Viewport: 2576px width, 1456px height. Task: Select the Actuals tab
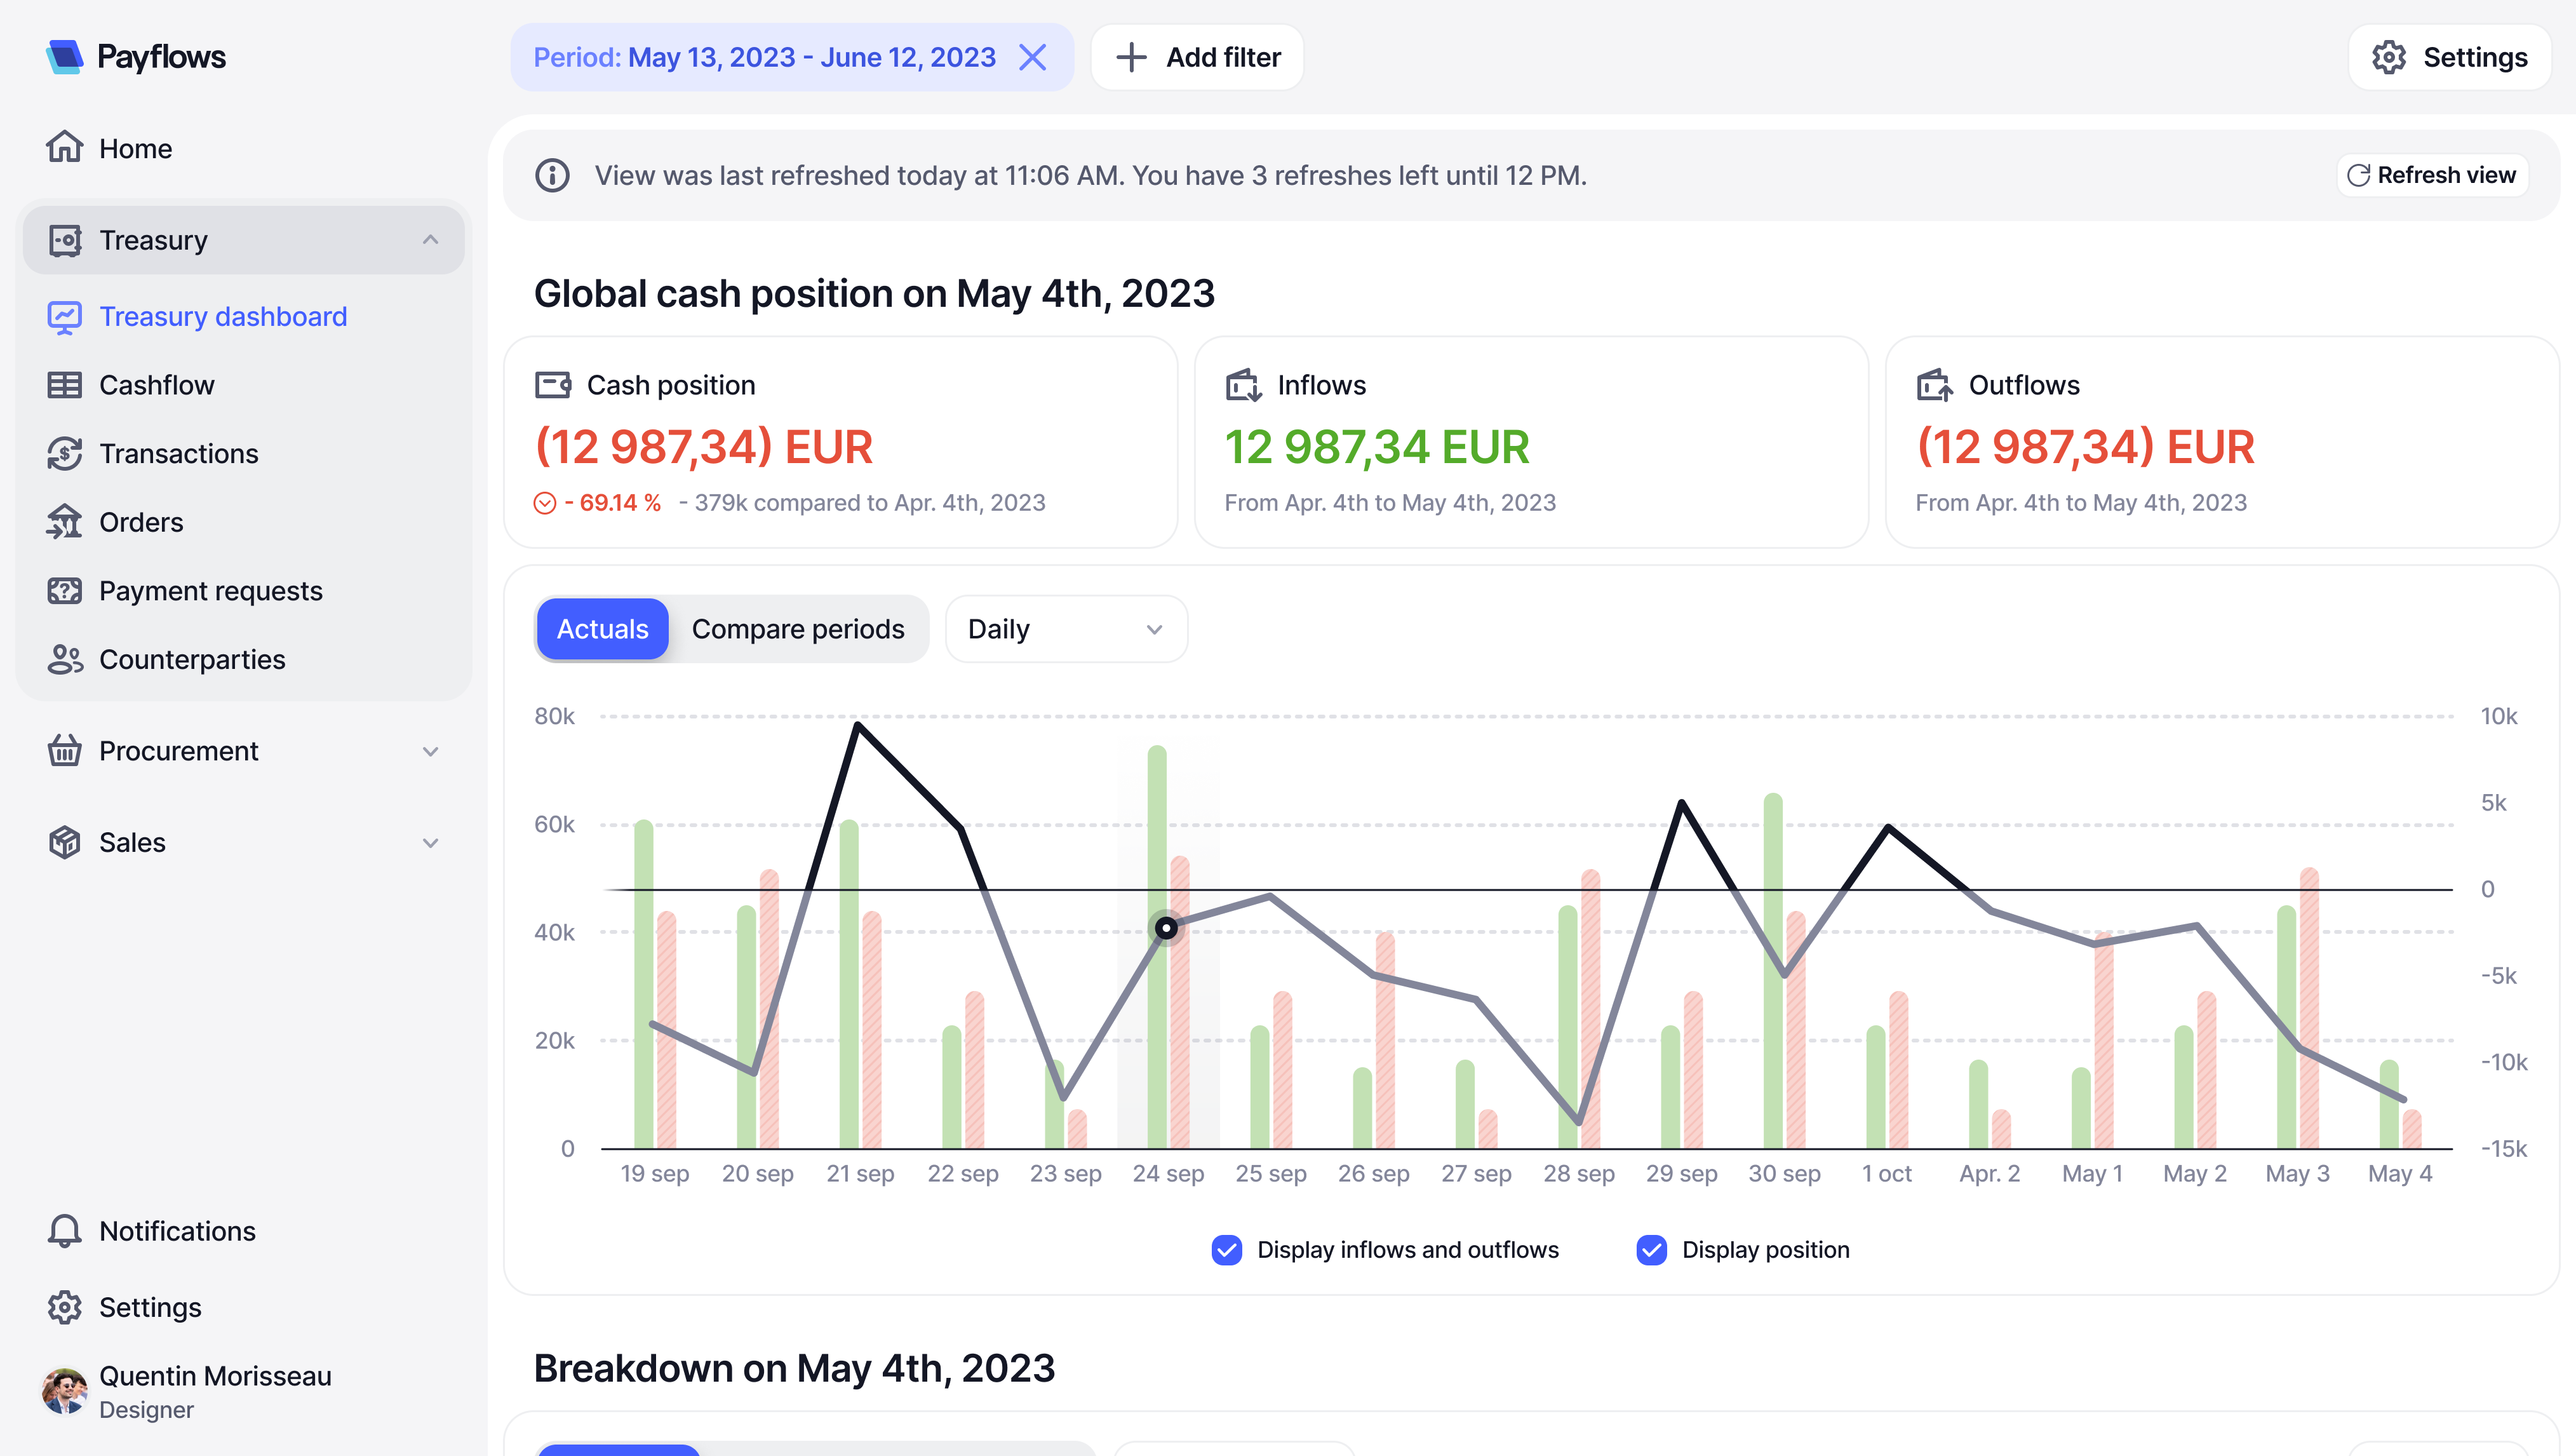click(x=602, y=629)
